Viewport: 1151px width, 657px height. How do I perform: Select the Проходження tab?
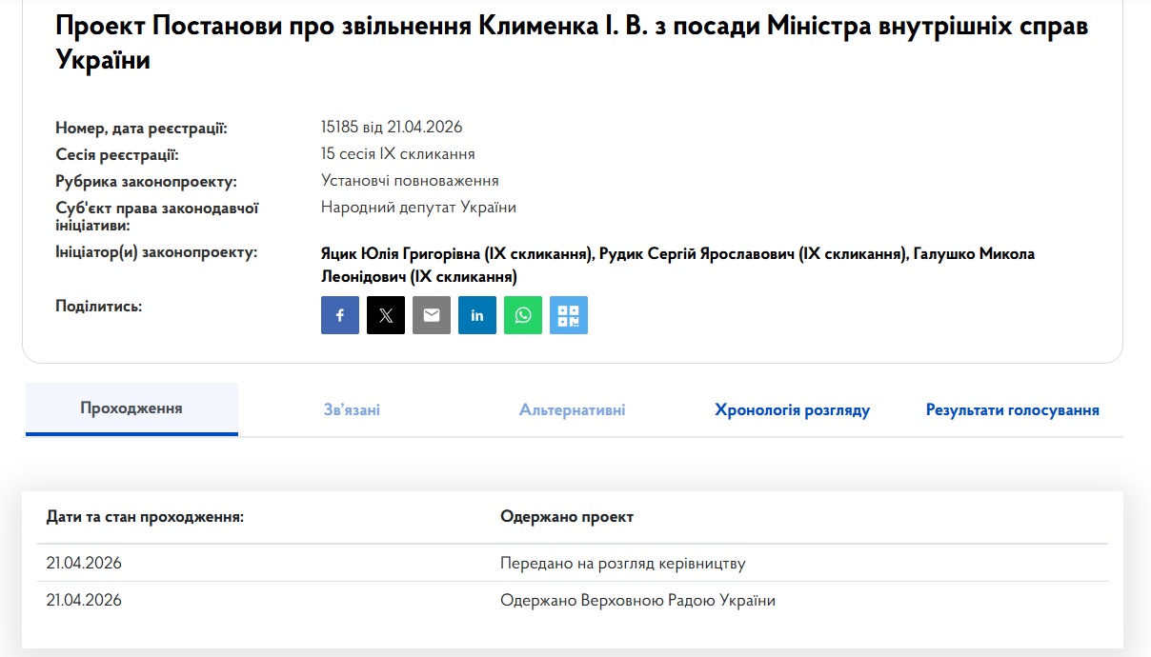click(x=131, y=408)
